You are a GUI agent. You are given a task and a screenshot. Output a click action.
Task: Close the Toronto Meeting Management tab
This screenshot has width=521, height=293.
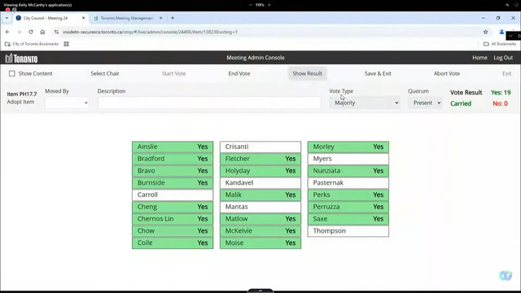click(x=161, y=18)
